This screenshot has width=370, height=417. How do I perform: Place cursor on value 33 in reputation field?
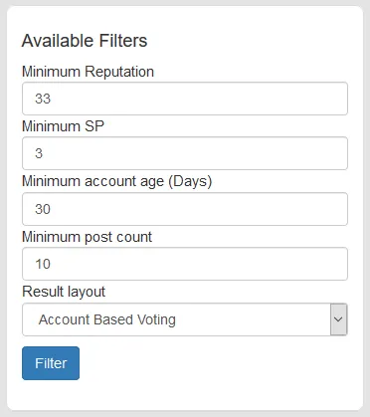43,99
